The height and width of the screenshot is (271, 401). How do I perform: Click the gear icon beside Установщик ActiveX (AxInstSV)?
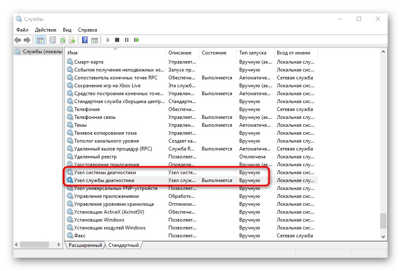tap(70, 212)
